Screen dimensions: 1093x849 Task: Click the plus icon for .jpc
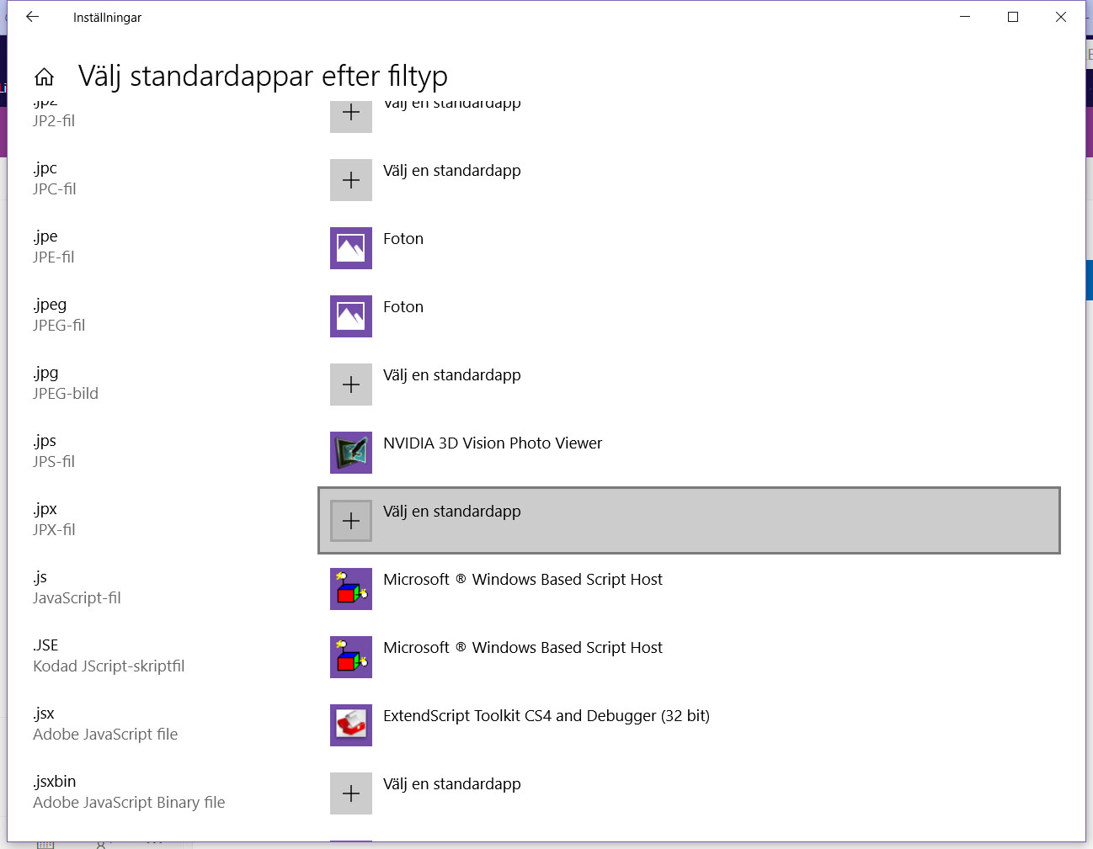tap(351, 180)
